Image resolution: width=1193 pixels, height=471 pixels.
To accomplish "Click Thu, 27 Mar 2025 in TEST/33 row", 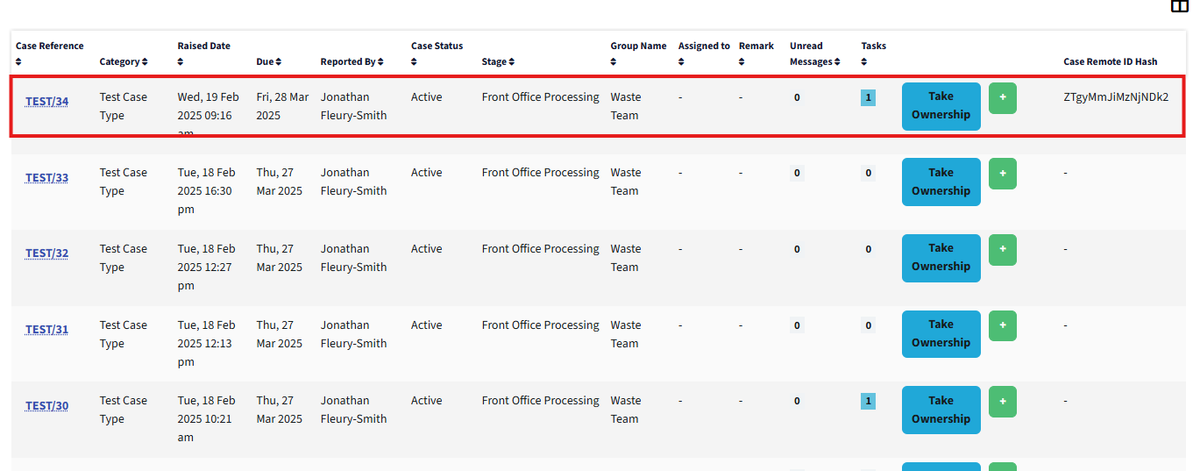I will (279, 182).
